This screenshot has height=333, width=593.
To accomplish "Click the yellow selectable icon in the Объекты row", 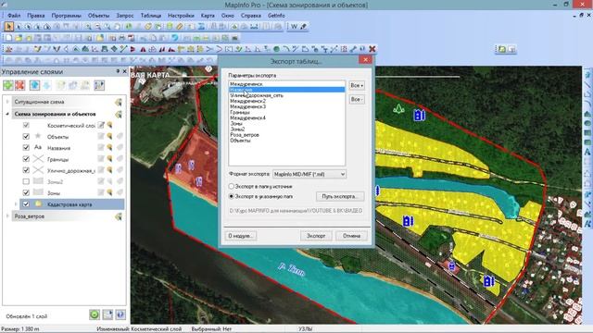I will pyautogui.click(x=109, y=136).
